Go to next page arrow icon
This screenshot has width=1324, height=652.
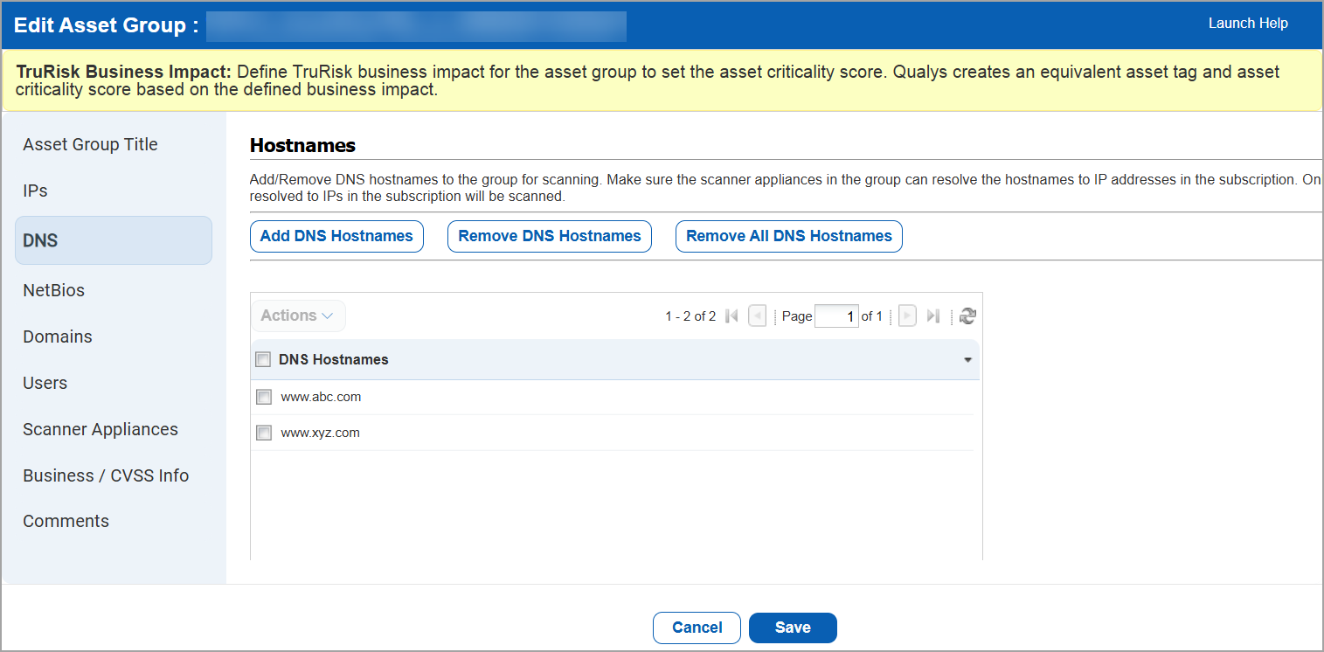908,316
